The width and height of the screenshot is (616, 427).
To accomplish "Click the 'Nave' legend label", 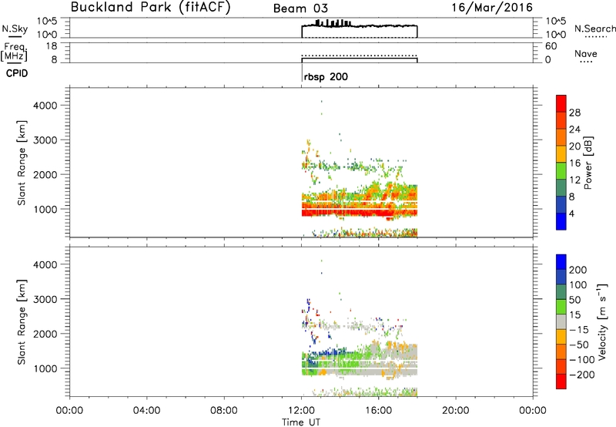I will [586, 54].
